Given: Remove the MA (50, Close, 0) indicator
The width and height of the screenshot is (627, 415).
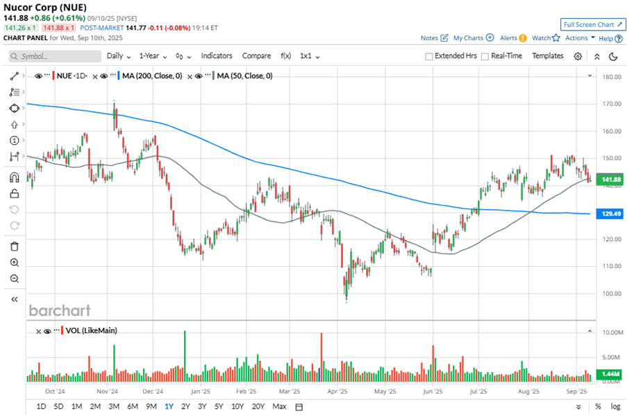Looking at the screenshot, I should click(190, 77).
